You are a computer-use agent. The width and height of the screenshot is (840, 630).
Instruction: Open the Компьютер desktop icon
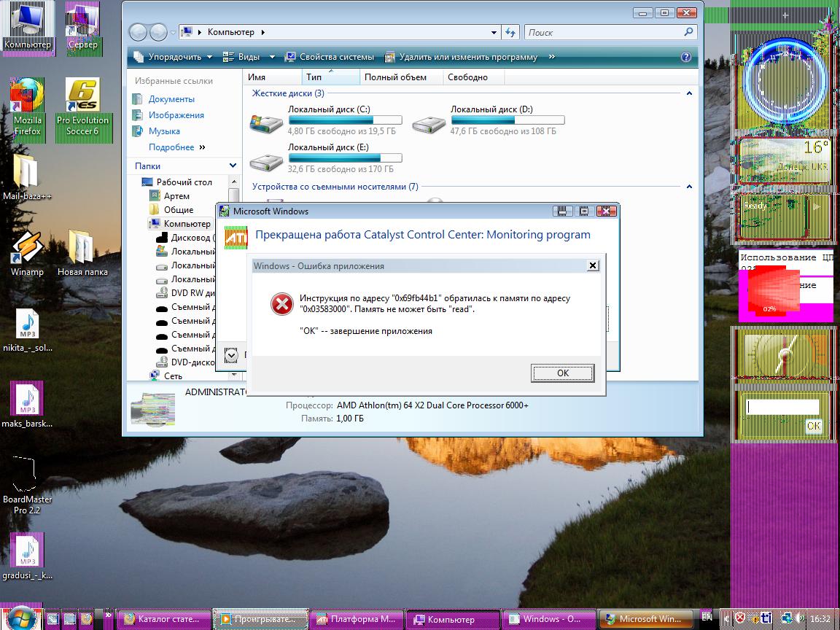tap(27, 27)
